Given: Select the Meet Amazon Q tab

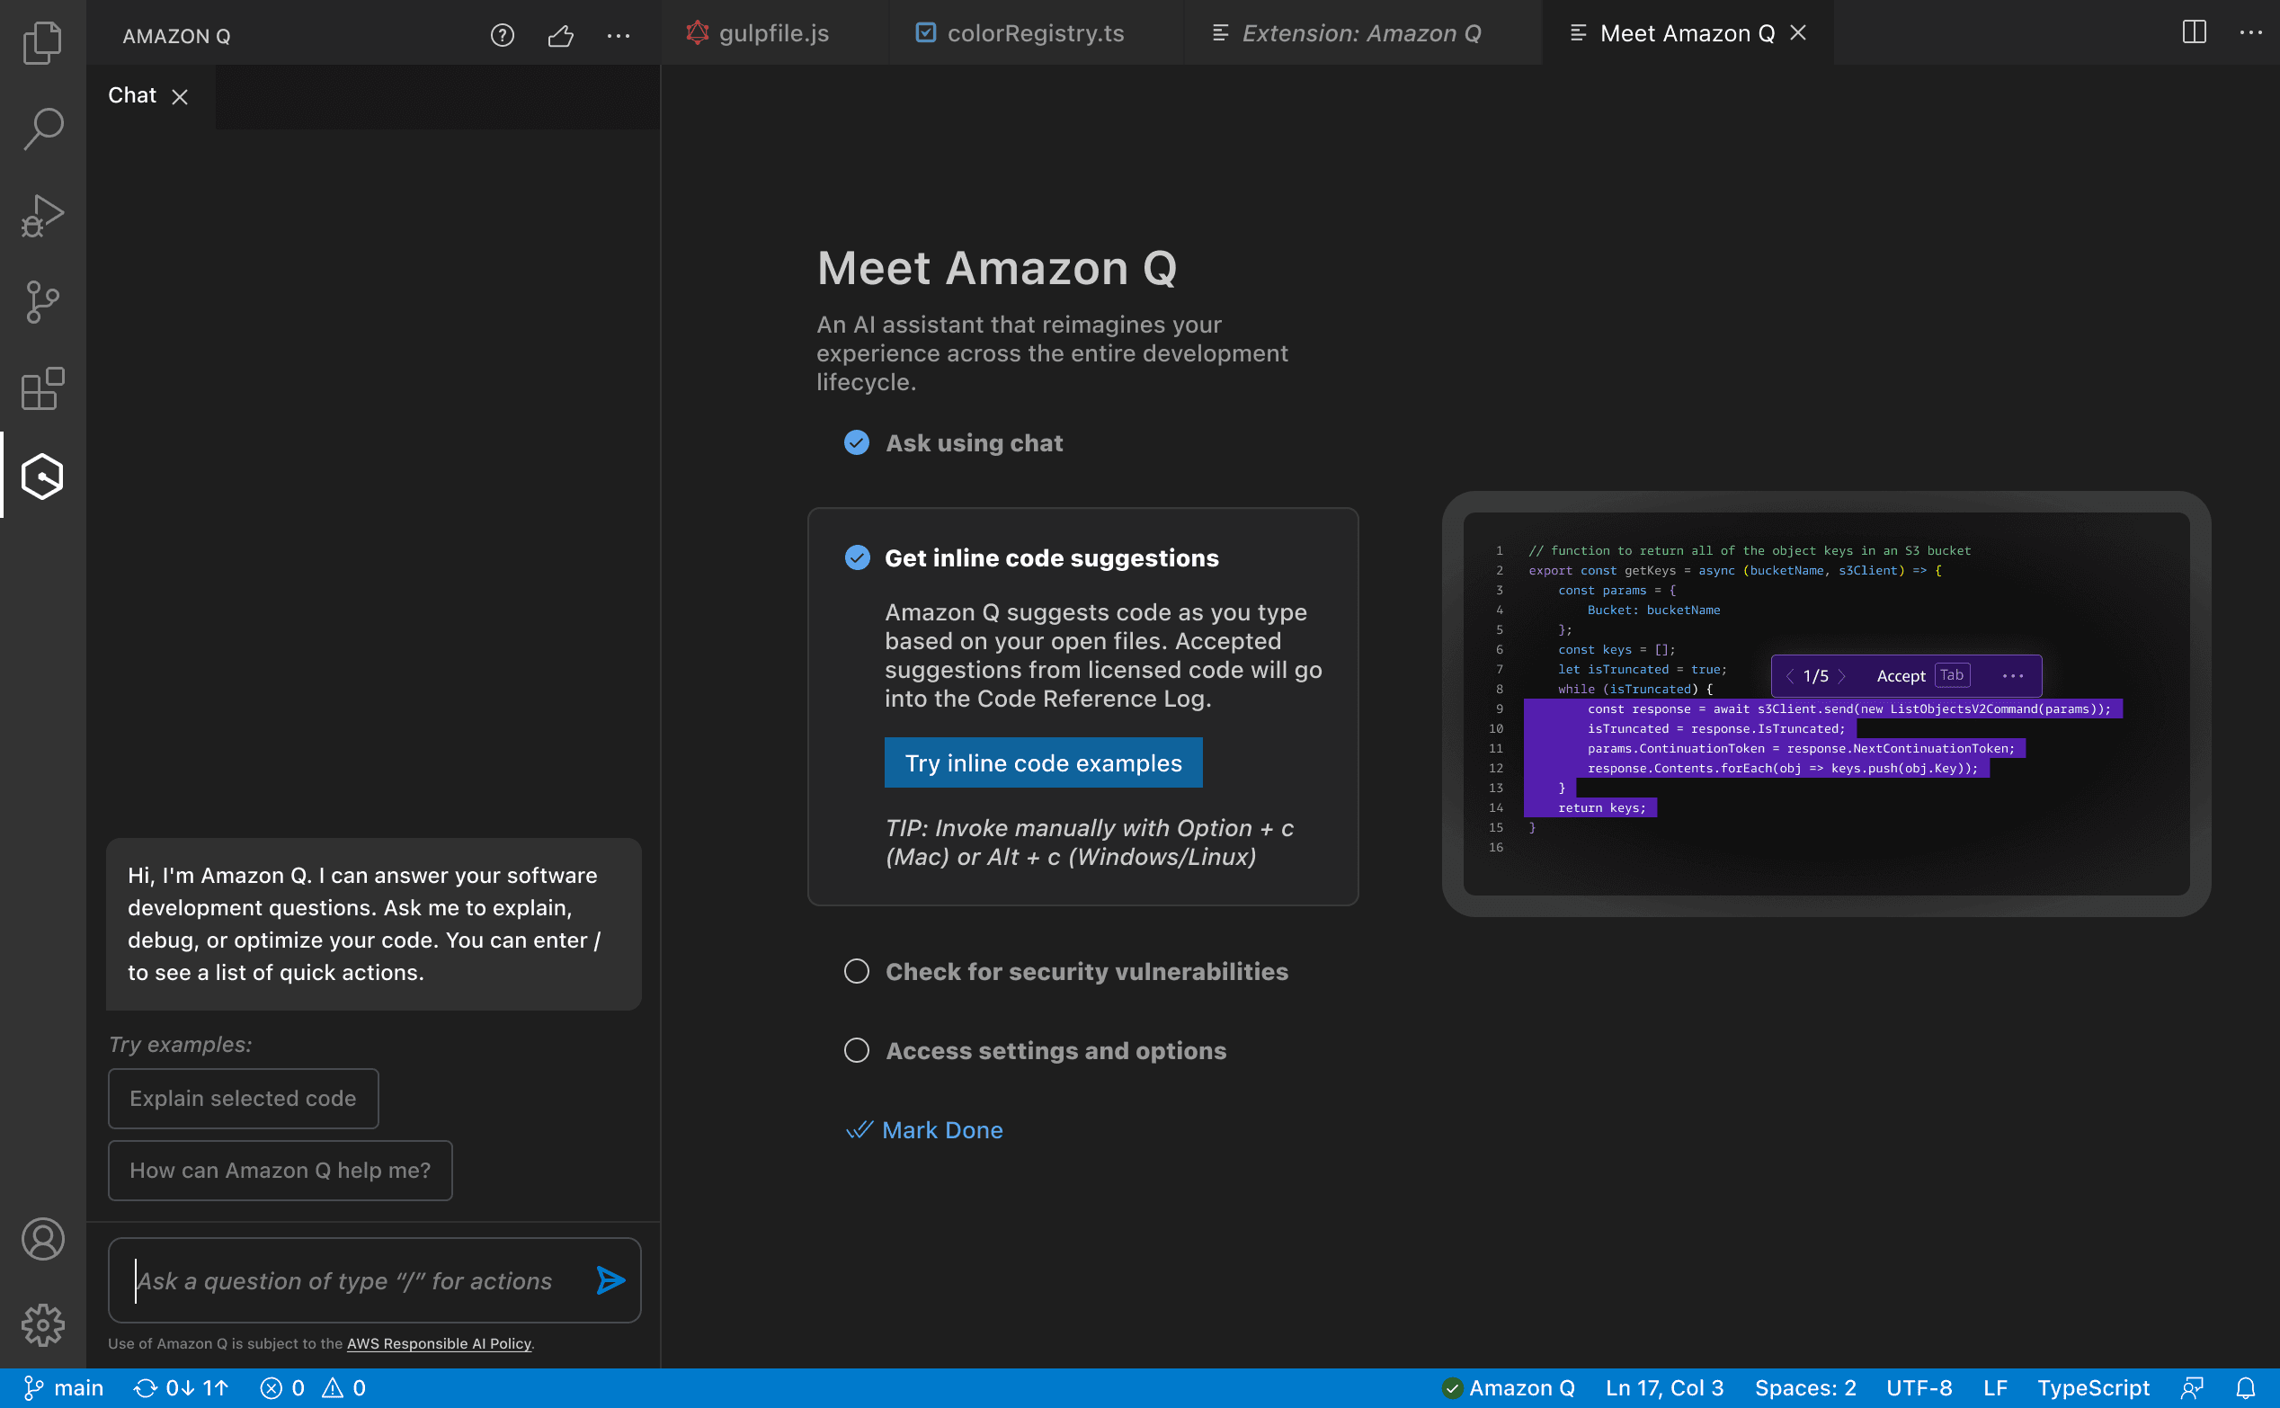Looking at the screenshot, I should click(x=1686, y=32).
